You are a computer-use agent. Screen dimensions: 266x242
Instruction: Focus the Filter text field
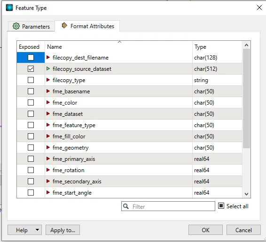pyautogui.click(x=168, y=206)
